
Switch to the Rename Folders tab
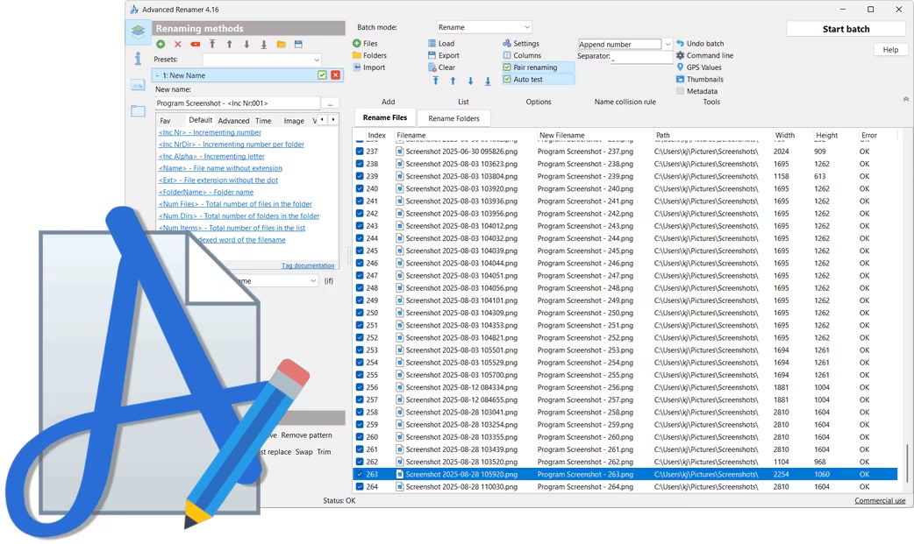click(453, 118)
